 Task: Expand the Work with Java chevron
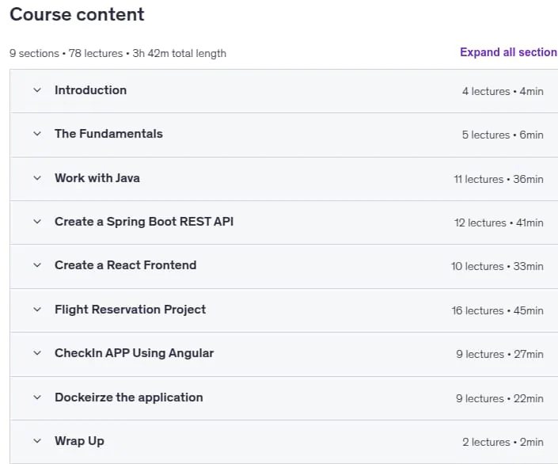click(37, 178)
